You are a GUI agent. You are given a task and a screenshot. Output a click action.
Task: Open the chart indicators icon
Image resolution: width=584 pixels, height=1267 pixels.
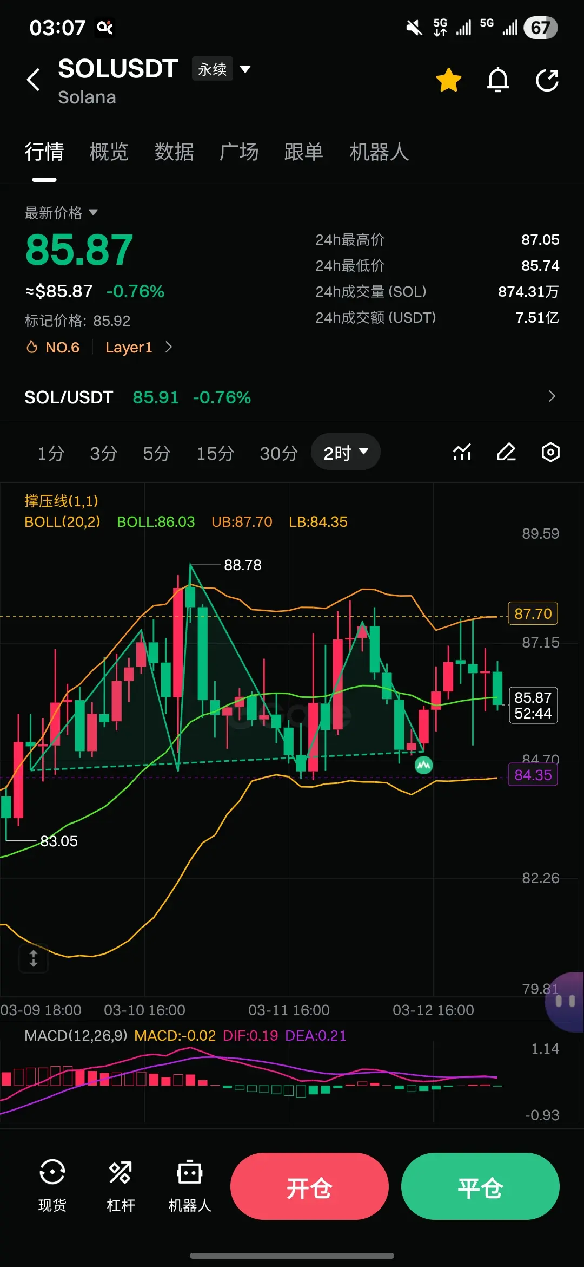coord(462,452)
